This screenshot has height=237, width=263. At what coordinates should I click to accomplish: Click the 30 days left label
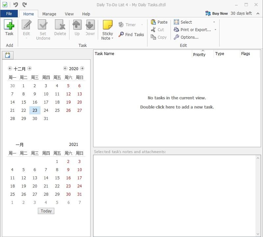(x=241, y=13)
